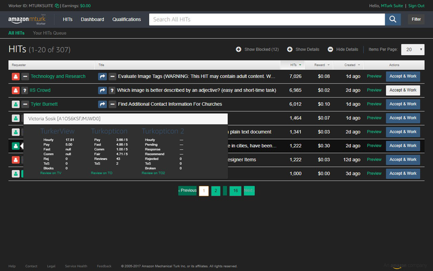Preview the Evaluate Image Tags HIT
Viewport: 433px width, 271px height.
click(374, 76)
